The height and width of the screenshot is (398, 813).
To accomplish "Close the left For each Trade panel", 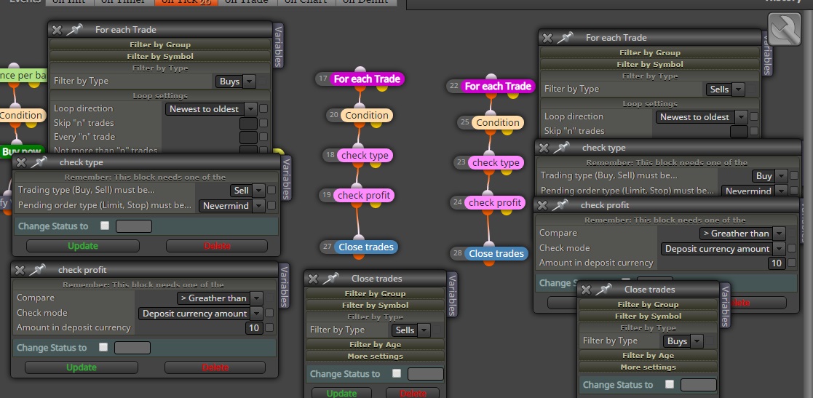I will coord(57,30).
